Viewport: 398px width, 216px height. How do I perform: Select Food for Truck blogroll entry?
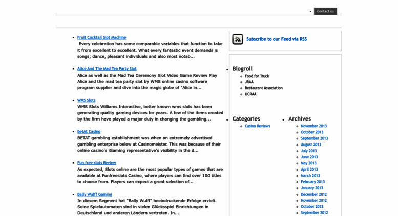(x=257, y=76)
